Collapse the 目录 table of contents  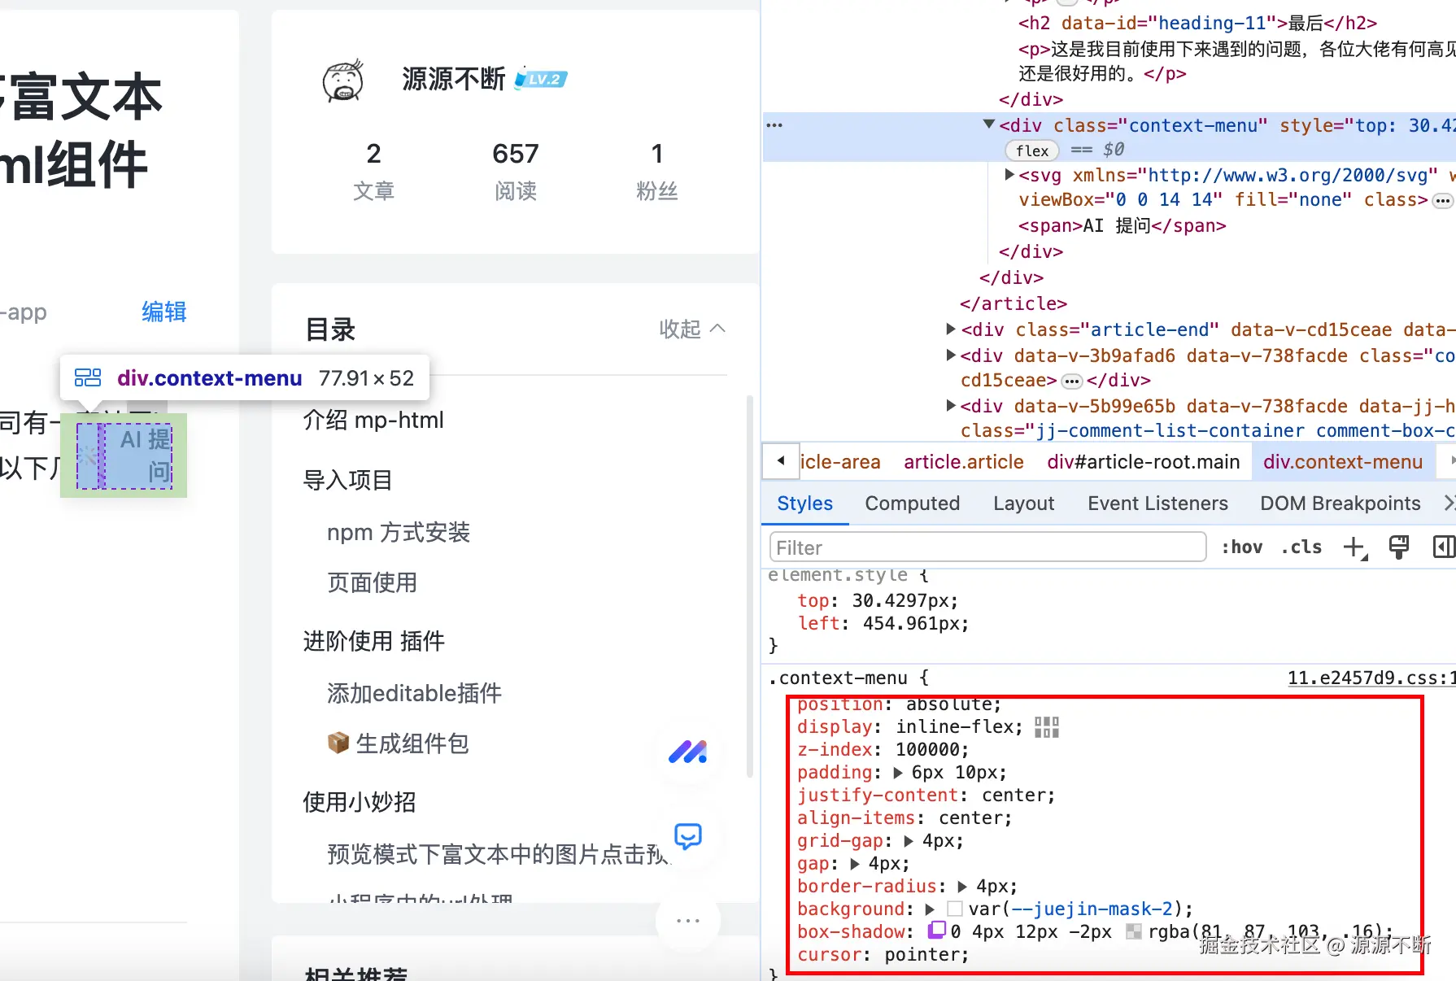pos(692,329)
